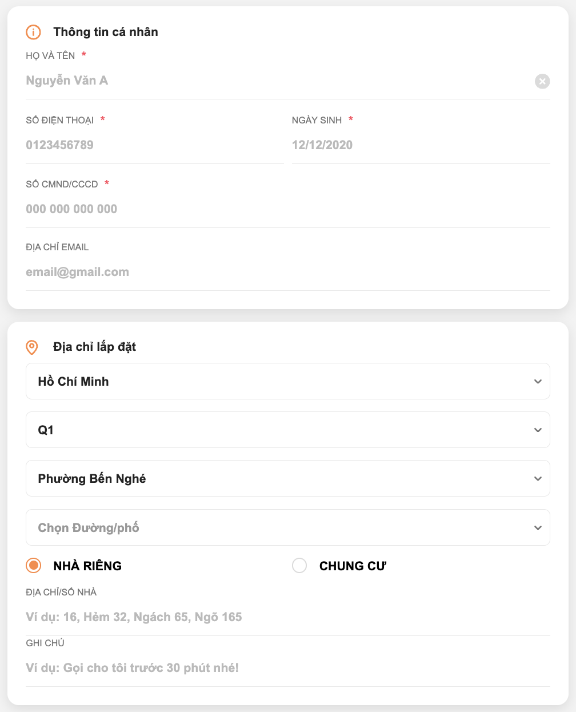The height and width of the screenshot is (712, 576).
Task: Focus the Số điện thoại input field
Action: click(154, 145)
